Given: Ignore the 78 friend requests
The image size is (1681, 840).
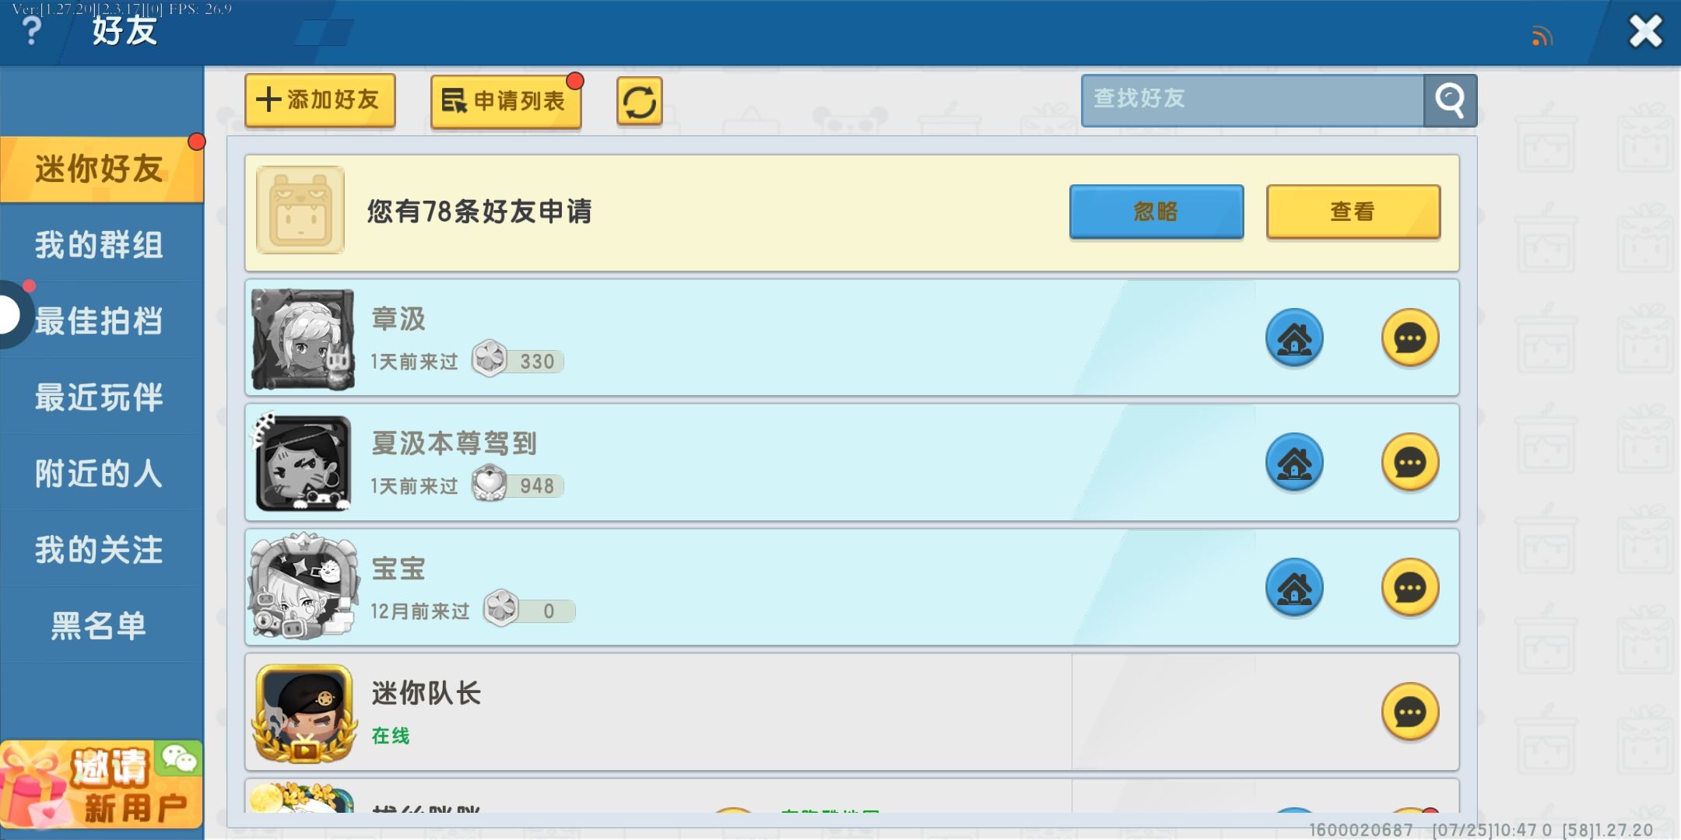Looking at the screenshot, I should pos(1156,212).
